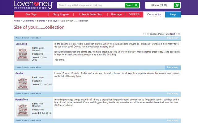
Task: Click Jambal's sign-in avatar photo
Action: [x=23, y=83]
